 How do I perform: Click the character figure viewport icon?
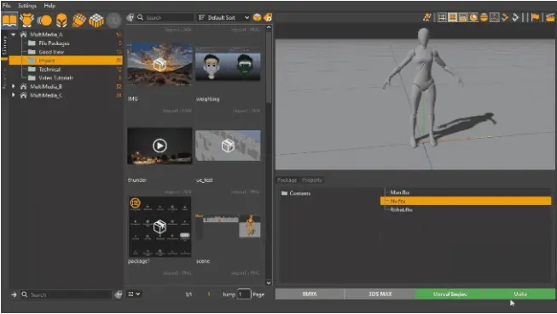click(427, 17)
